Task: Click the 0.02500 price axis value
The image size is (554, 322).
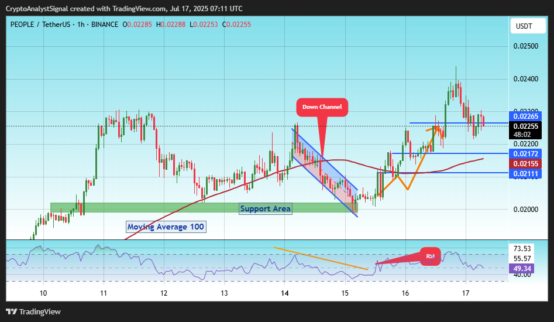Action: coord(526,46)
